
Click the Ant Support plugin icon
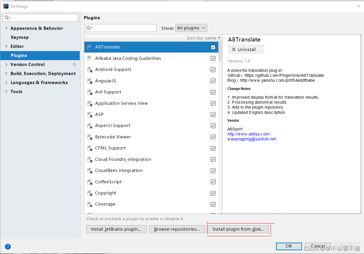tap(90, 92)
